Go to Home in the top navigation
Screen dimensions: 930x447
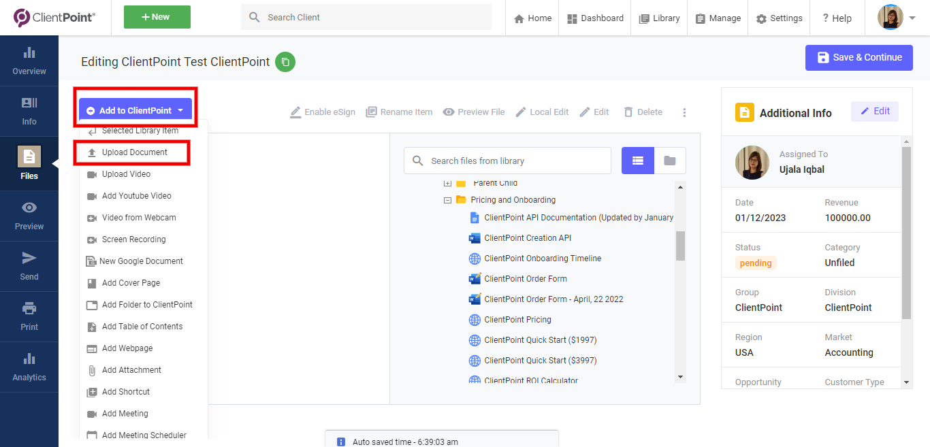coord(532,18)
